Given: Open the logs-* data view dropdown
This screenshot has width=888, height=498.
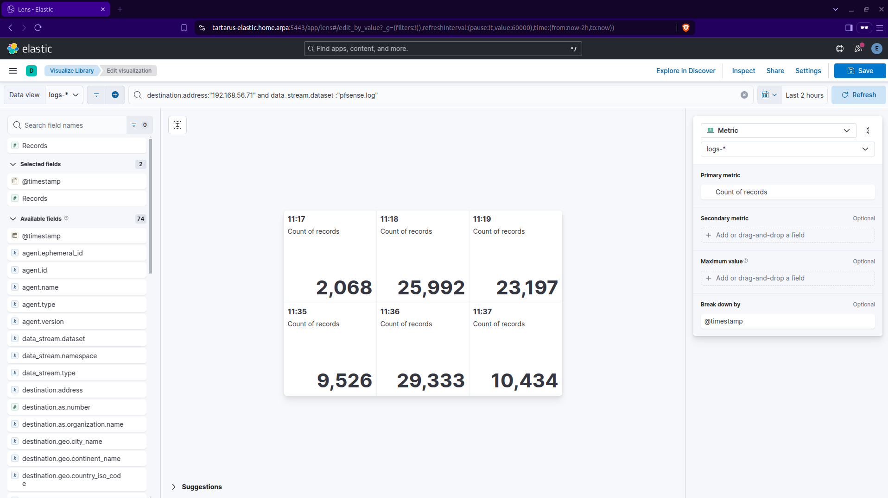Looking at the screenshot, I should (64, 95).
